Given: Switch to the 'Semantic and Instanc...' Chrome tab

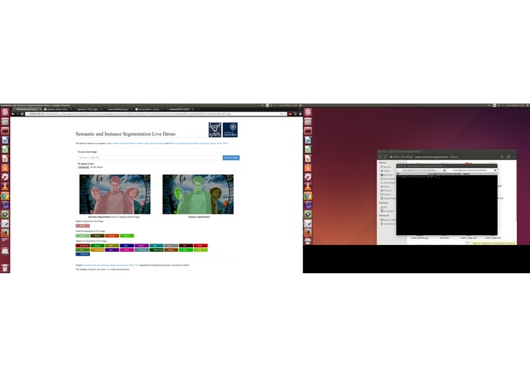Looking at the screenshot, I should [x=27, y=110].
